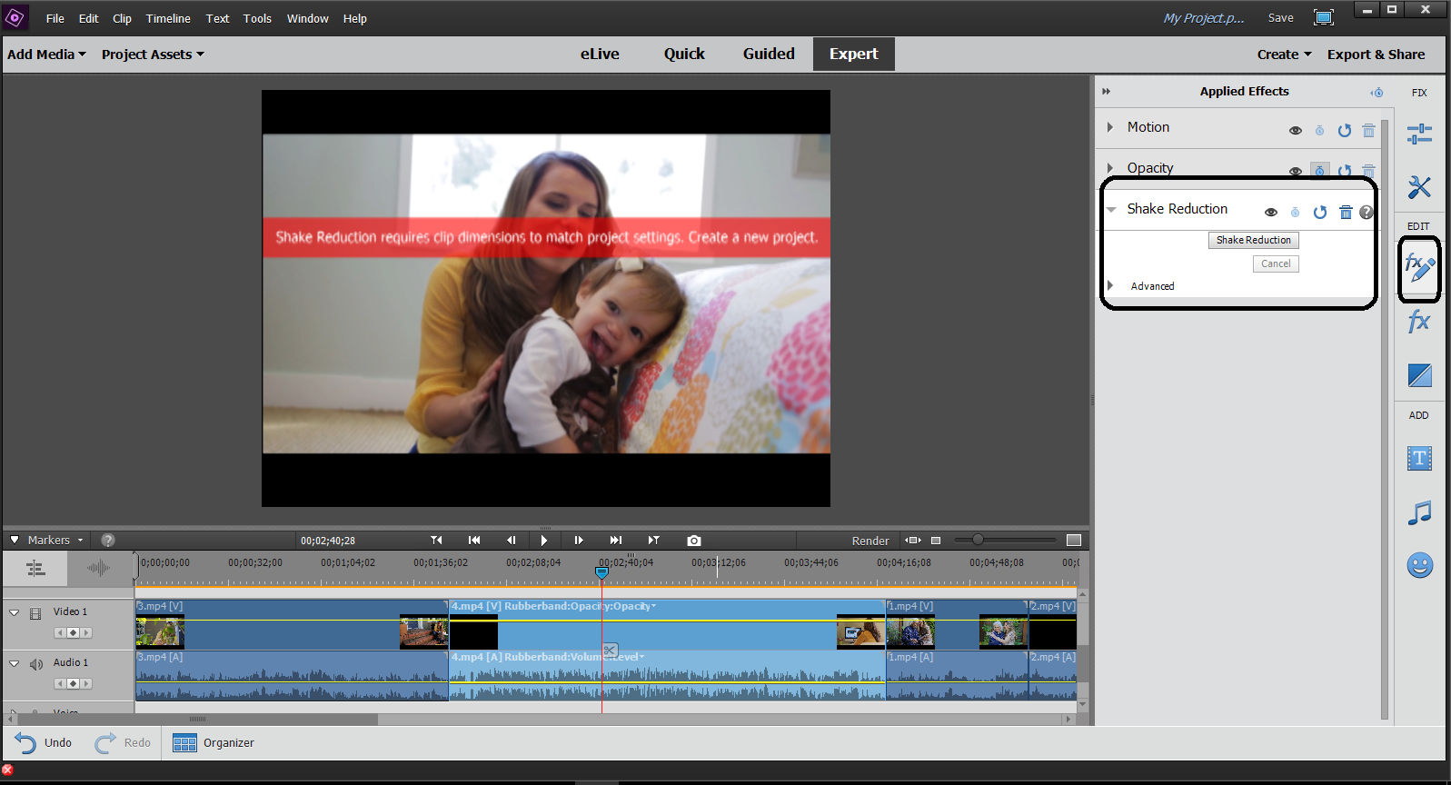This screenshot has height=785, width=1451.
Task: Open the Timeline menu
Action: click(x=168, y=18)
